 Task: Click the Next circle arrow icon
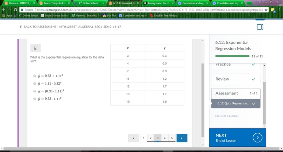point(258,138)
